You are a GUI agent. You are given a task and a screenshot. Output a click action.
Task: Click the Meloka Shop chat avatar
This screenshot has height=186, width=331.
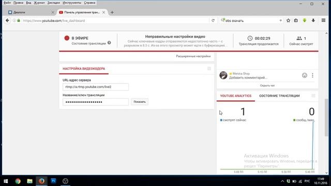(x=223, y=75)
